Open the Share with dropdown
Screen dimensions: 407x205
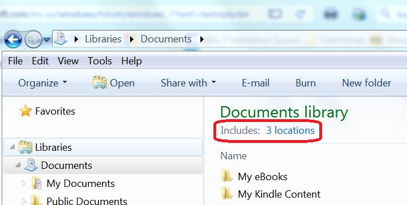tap(188, 83)
